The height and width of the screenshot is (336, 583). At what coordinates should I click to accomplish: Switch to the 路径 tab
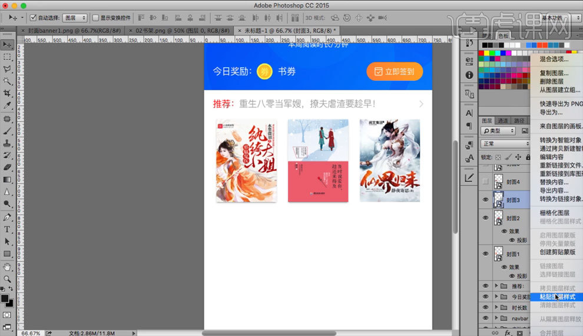coord(519,121)
